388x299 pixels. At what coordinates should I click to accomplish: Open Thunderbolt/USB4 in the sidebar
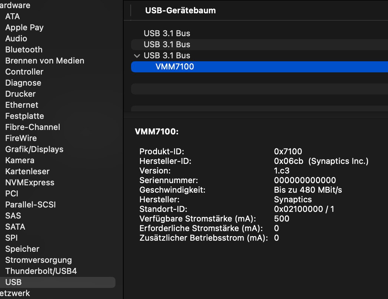(41, 271)
